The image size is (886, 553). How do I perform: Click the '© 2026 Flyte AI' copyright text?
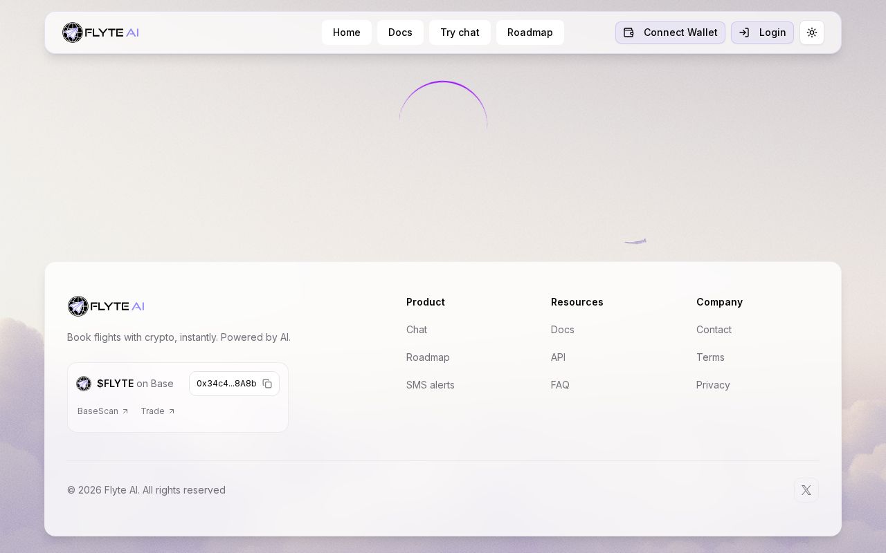(x=146, y=490)
